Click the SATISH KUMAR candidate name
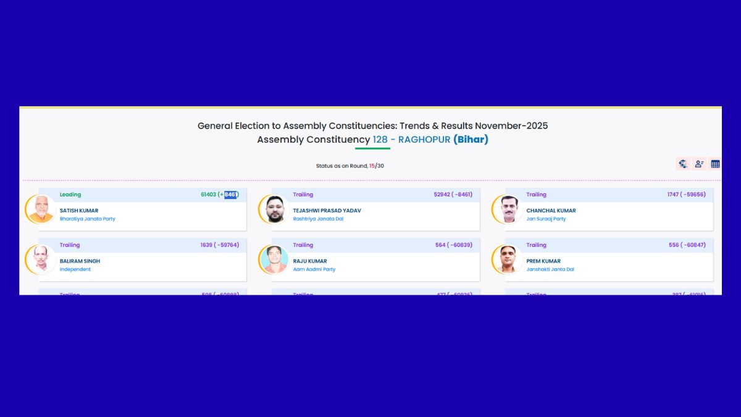The height and width of the screenshot is (417, 741). pyautogui.click(x=79, y=211)
